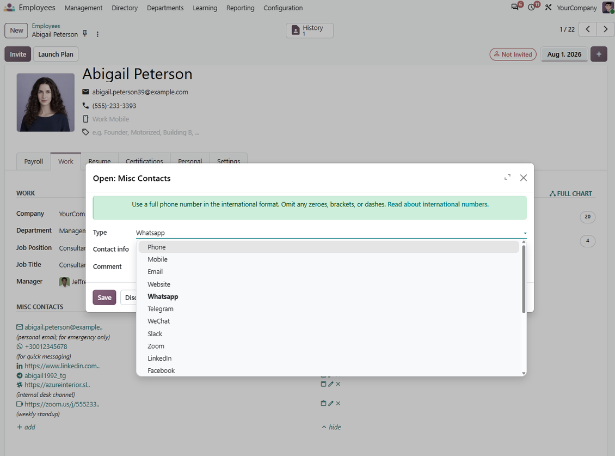Open the record actions kebab menu
The width and height of the screenshot is (615, 456).
(97, 34)
